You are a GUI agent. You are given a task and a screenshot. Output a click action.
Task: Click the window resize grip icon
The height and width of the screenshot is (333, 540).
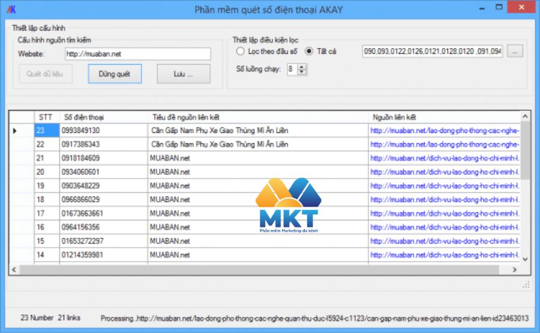(526, 284)
